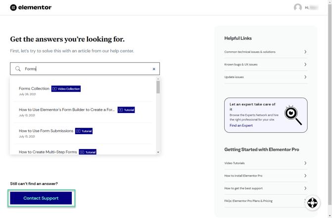The height and width of the screenshot is (218, 332).
Task: Click the Video Collection badge
Action: pos(66,89)
